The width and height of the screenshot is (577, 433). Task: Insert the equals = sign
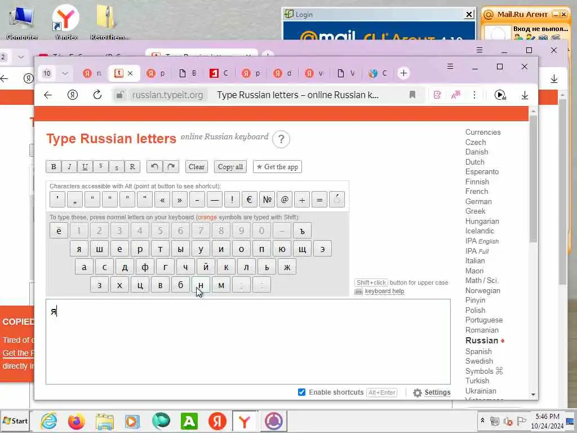click(319, 200)
